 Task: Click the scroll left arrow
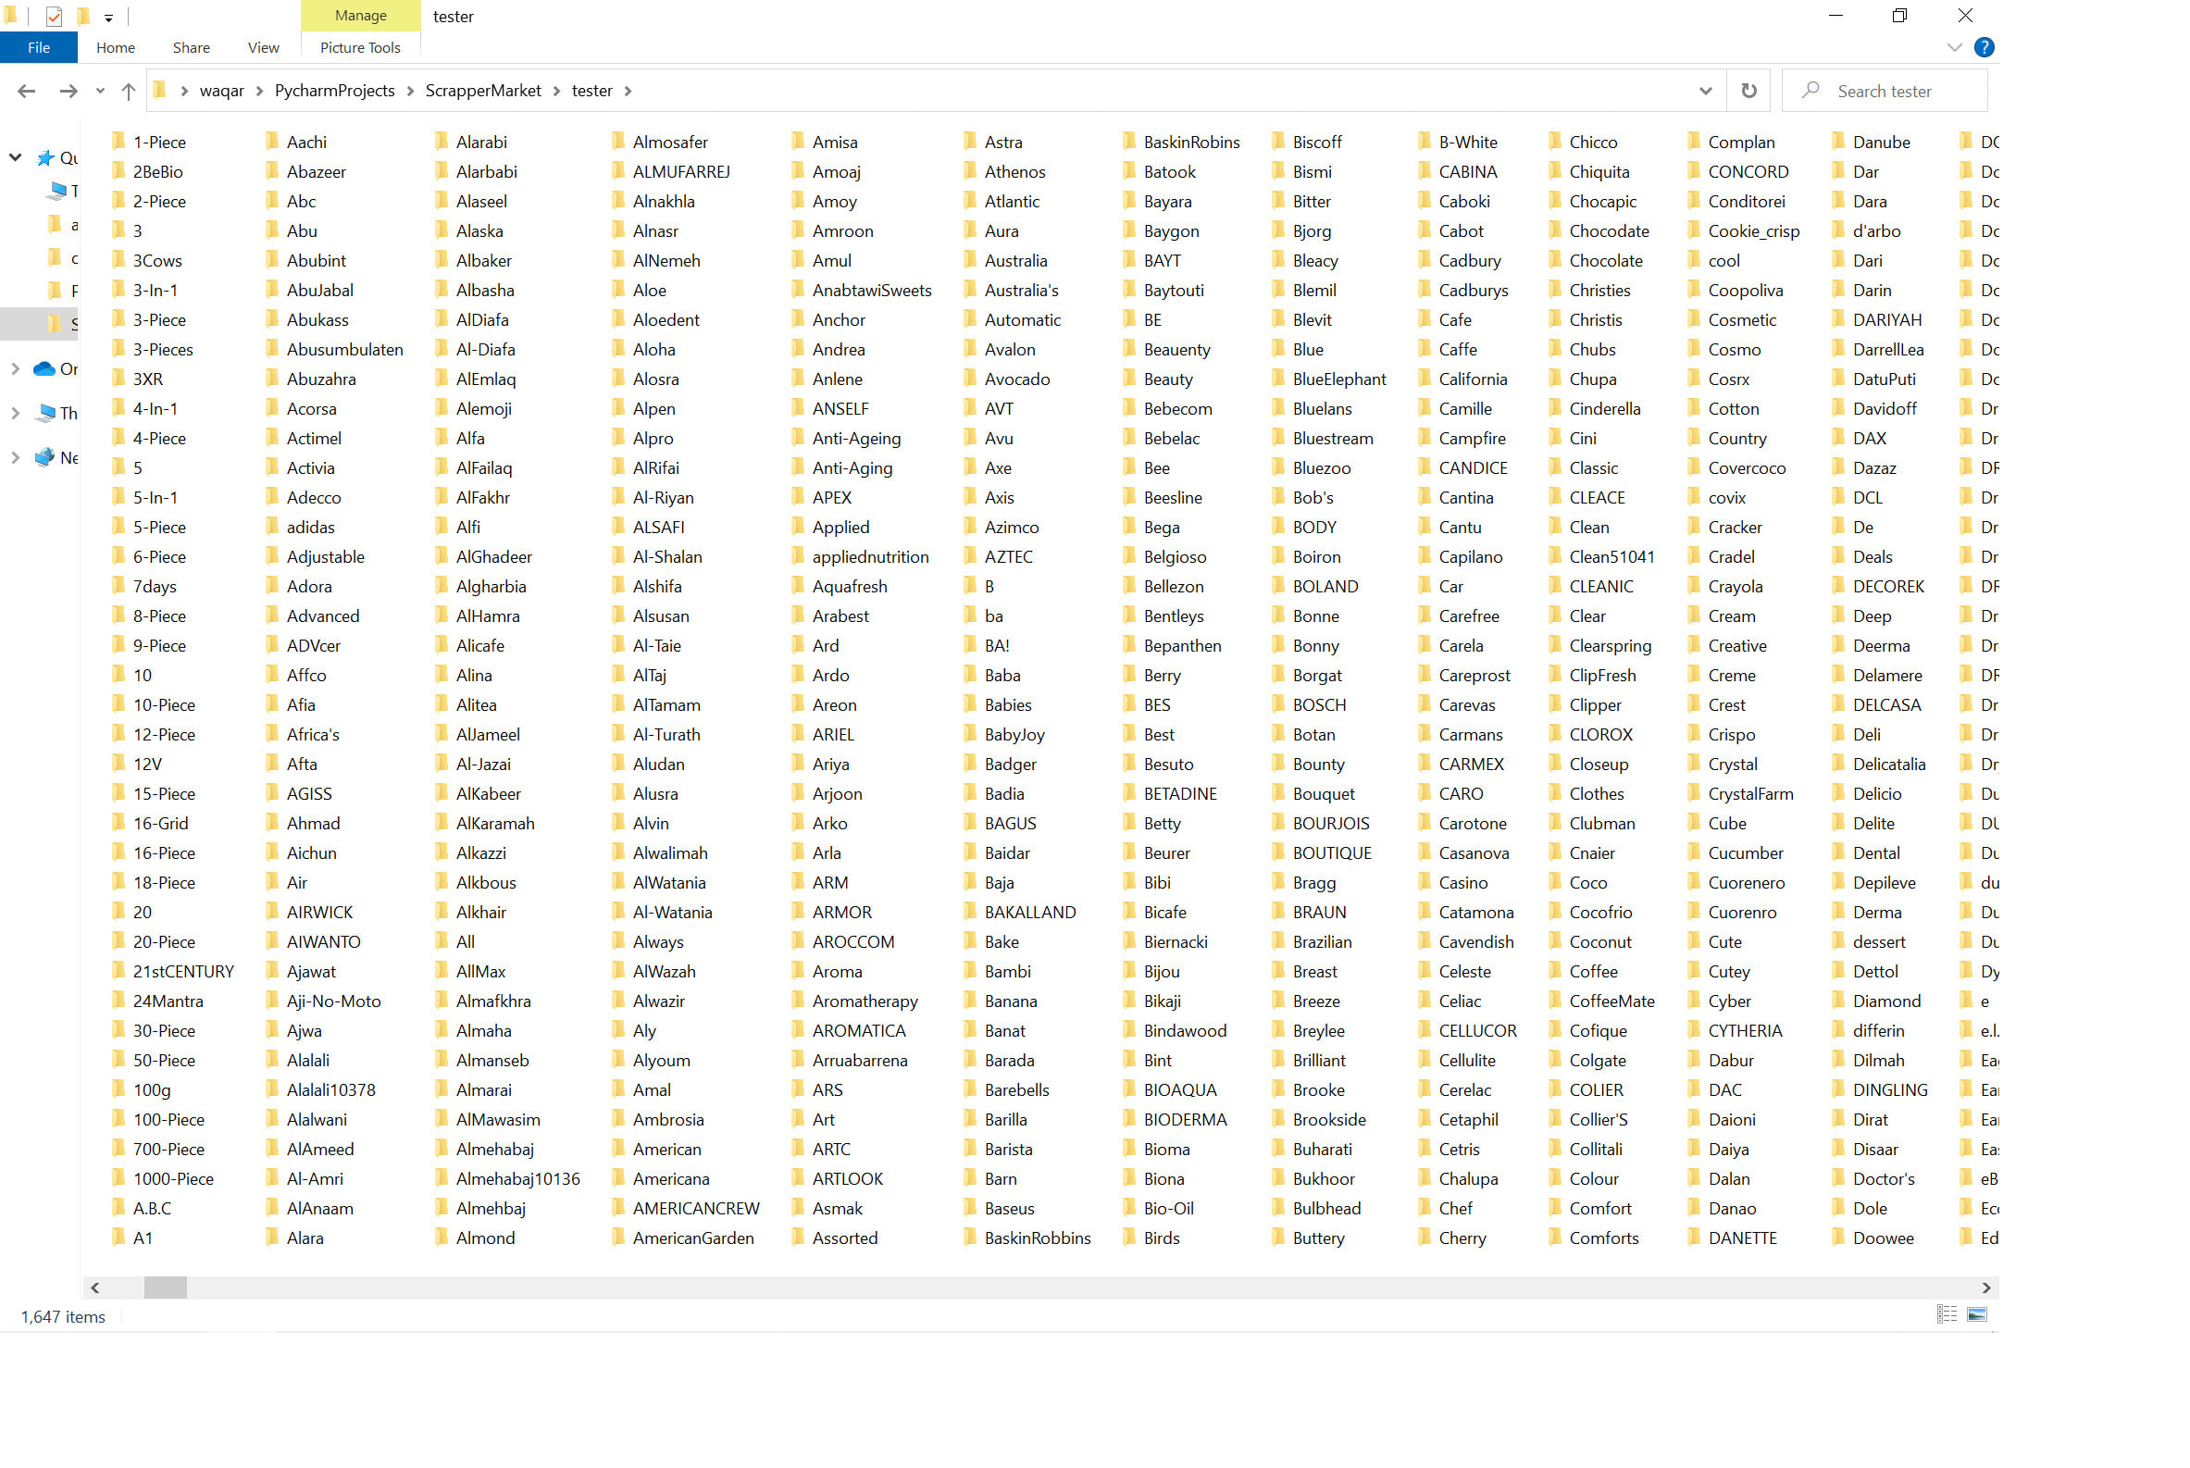[94, 1288]
